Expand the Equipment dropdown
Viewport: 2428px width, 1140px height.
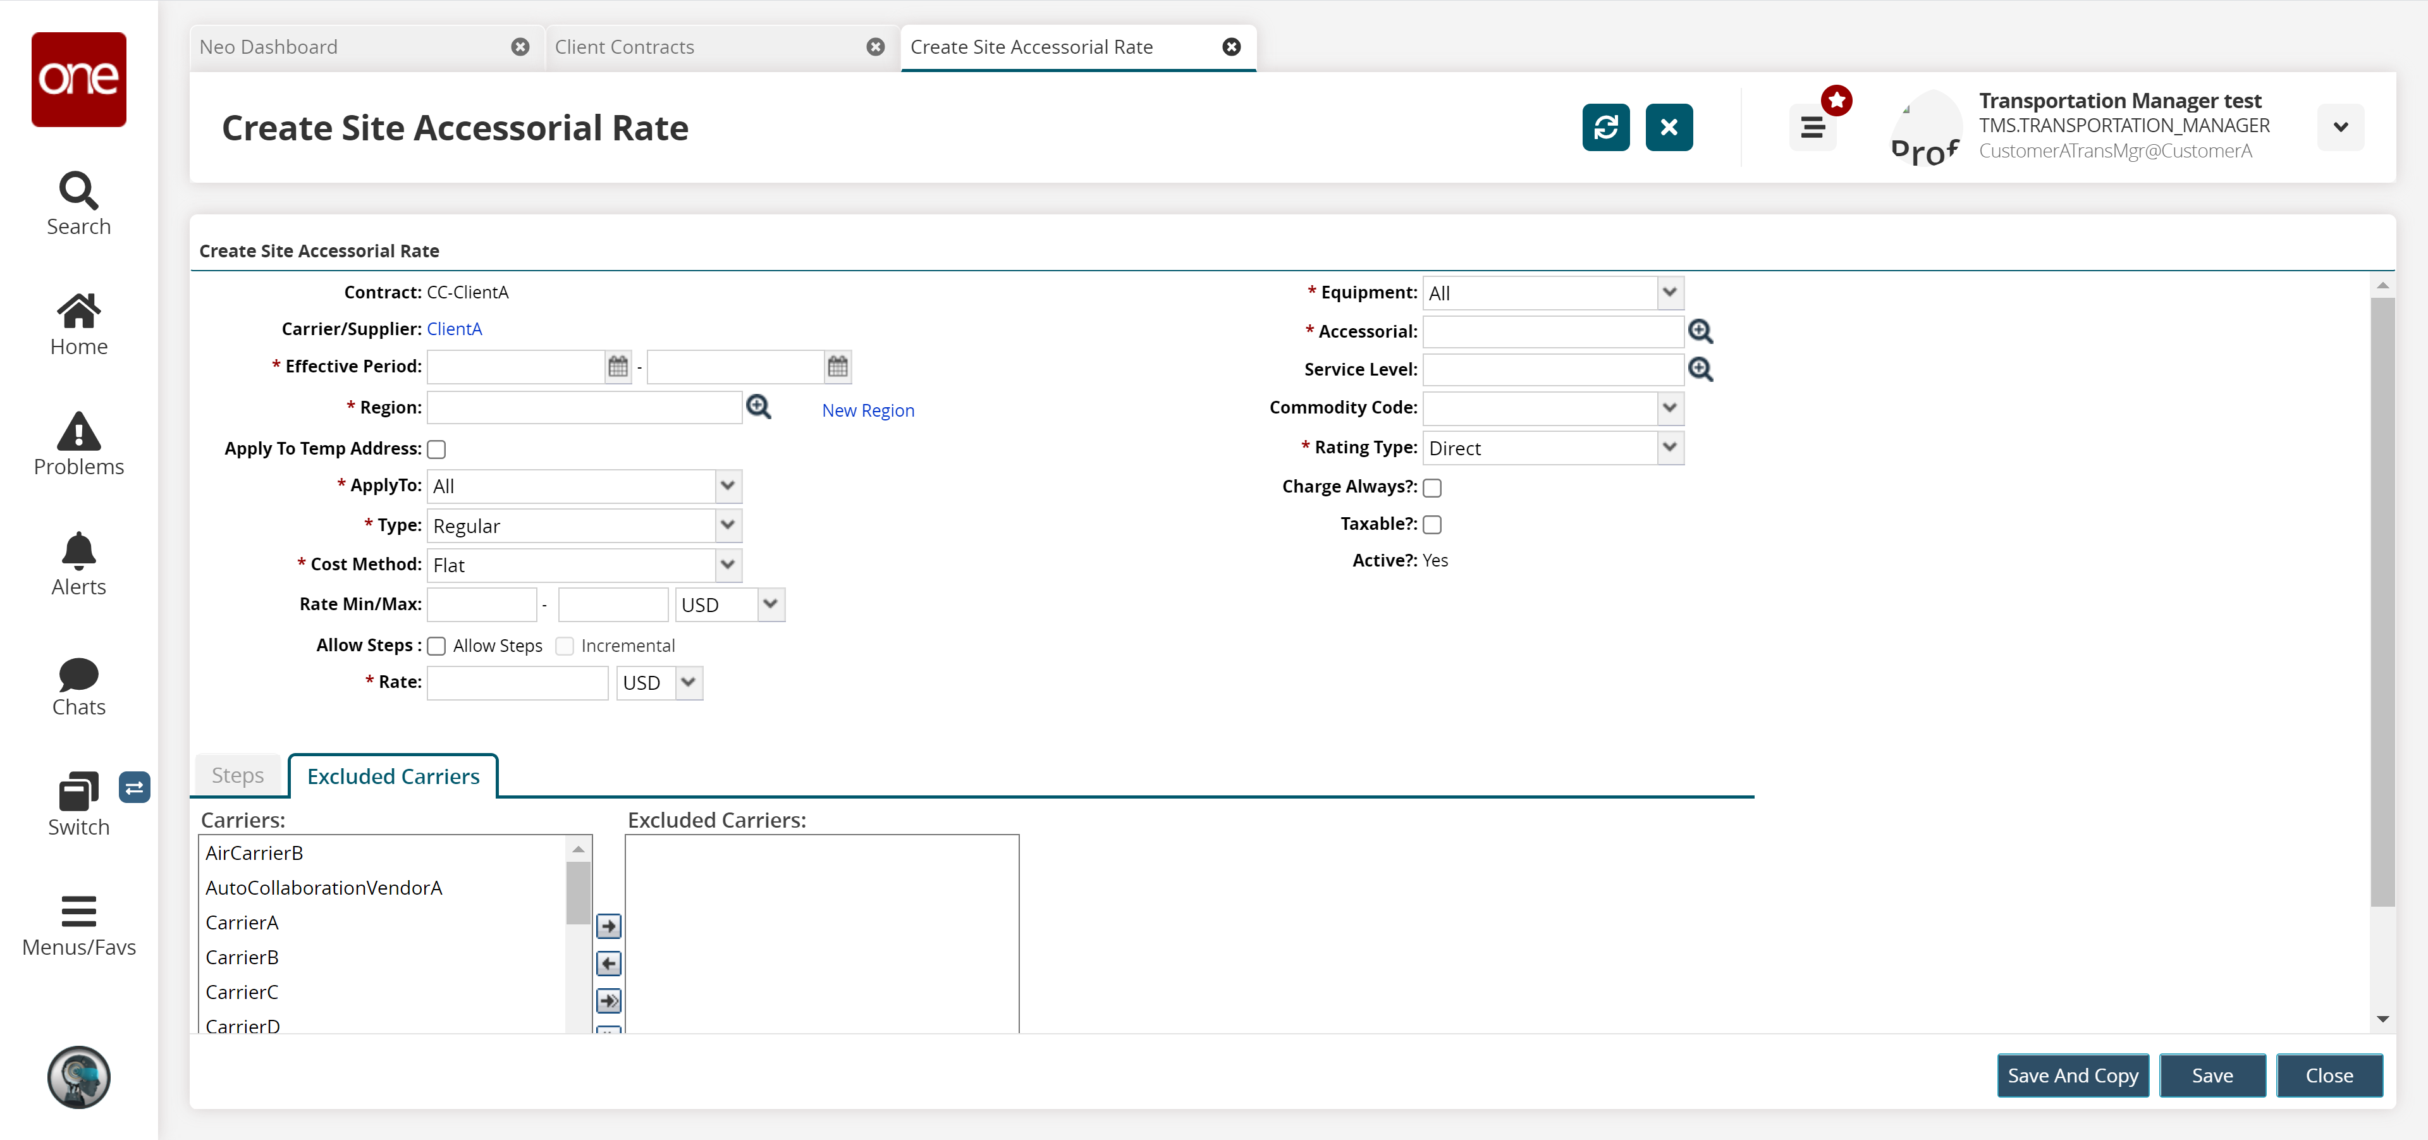(x=1669, y=293)
